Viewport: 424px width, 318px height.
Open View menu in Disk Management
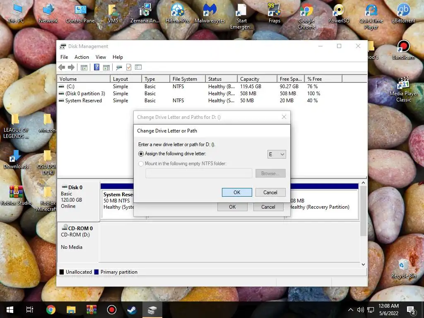[x=101, y=57]
